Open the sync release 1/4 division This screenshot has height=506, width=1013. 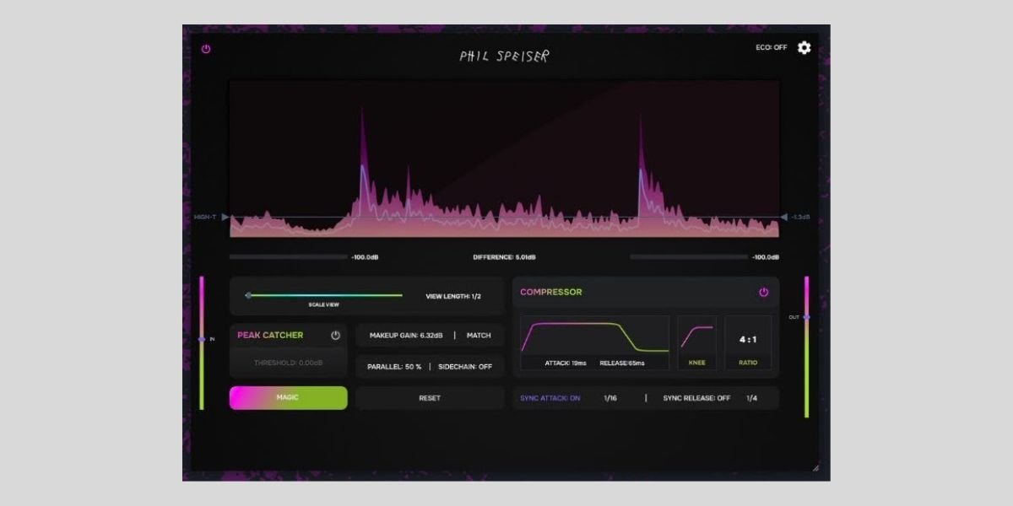tap(751, 398)
